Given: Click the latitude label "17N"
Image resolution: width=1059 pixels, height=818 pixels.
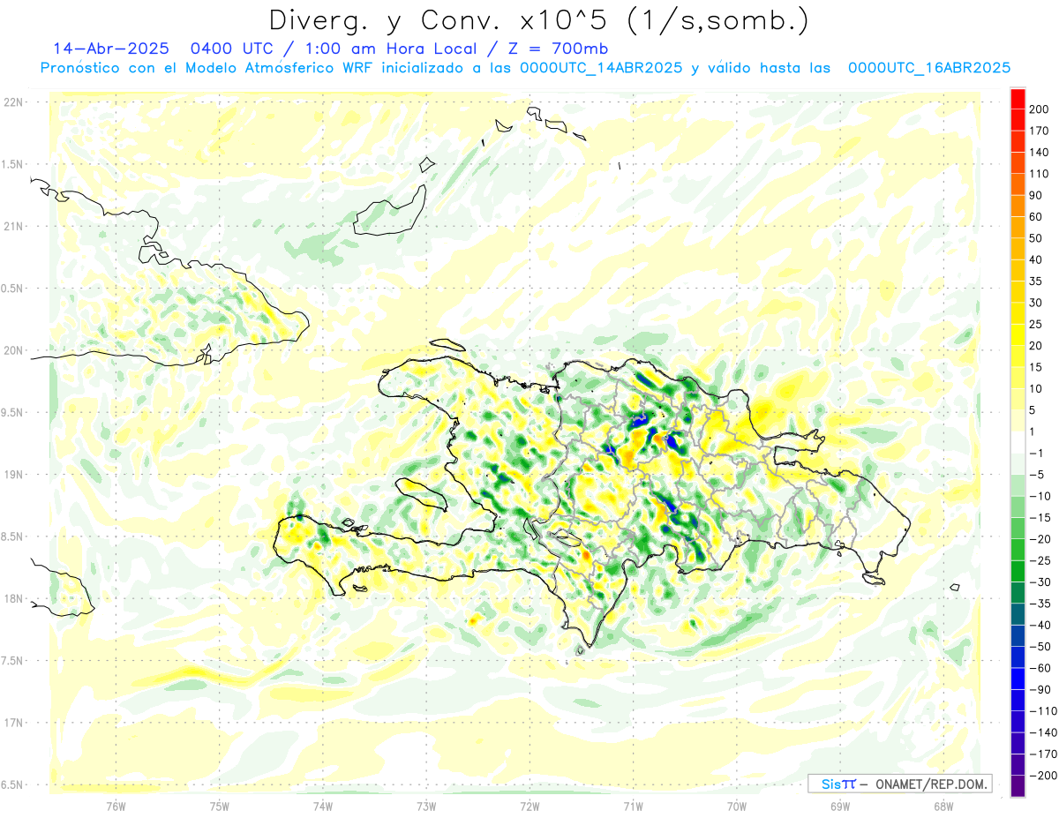Looking at the screenshot, I should click(12, 723).
